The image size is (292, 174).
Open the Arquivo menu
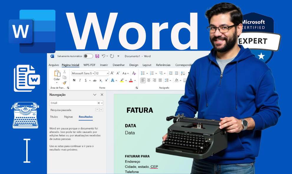coord(54,65)
